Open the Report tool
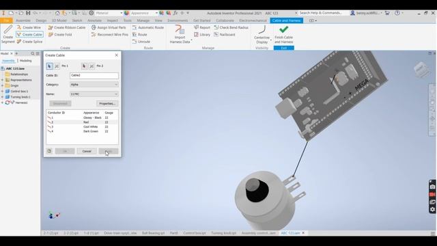Viewport: 437px width, 246px height. [x=202, y=27]
